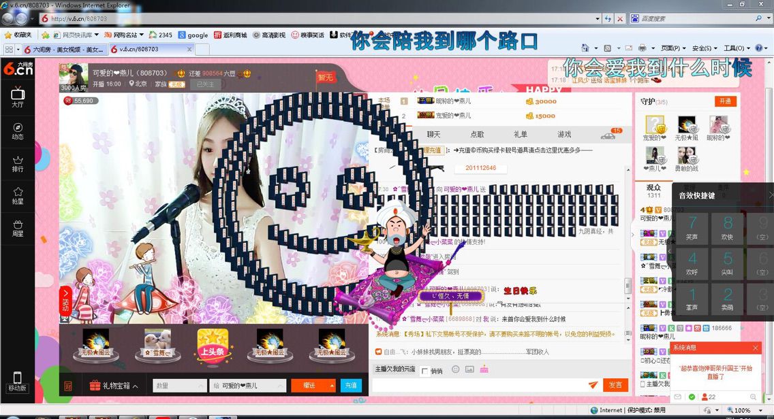Click the RSS feeds icon in command bar
This screenshot has width=774, height=419.
608,48
